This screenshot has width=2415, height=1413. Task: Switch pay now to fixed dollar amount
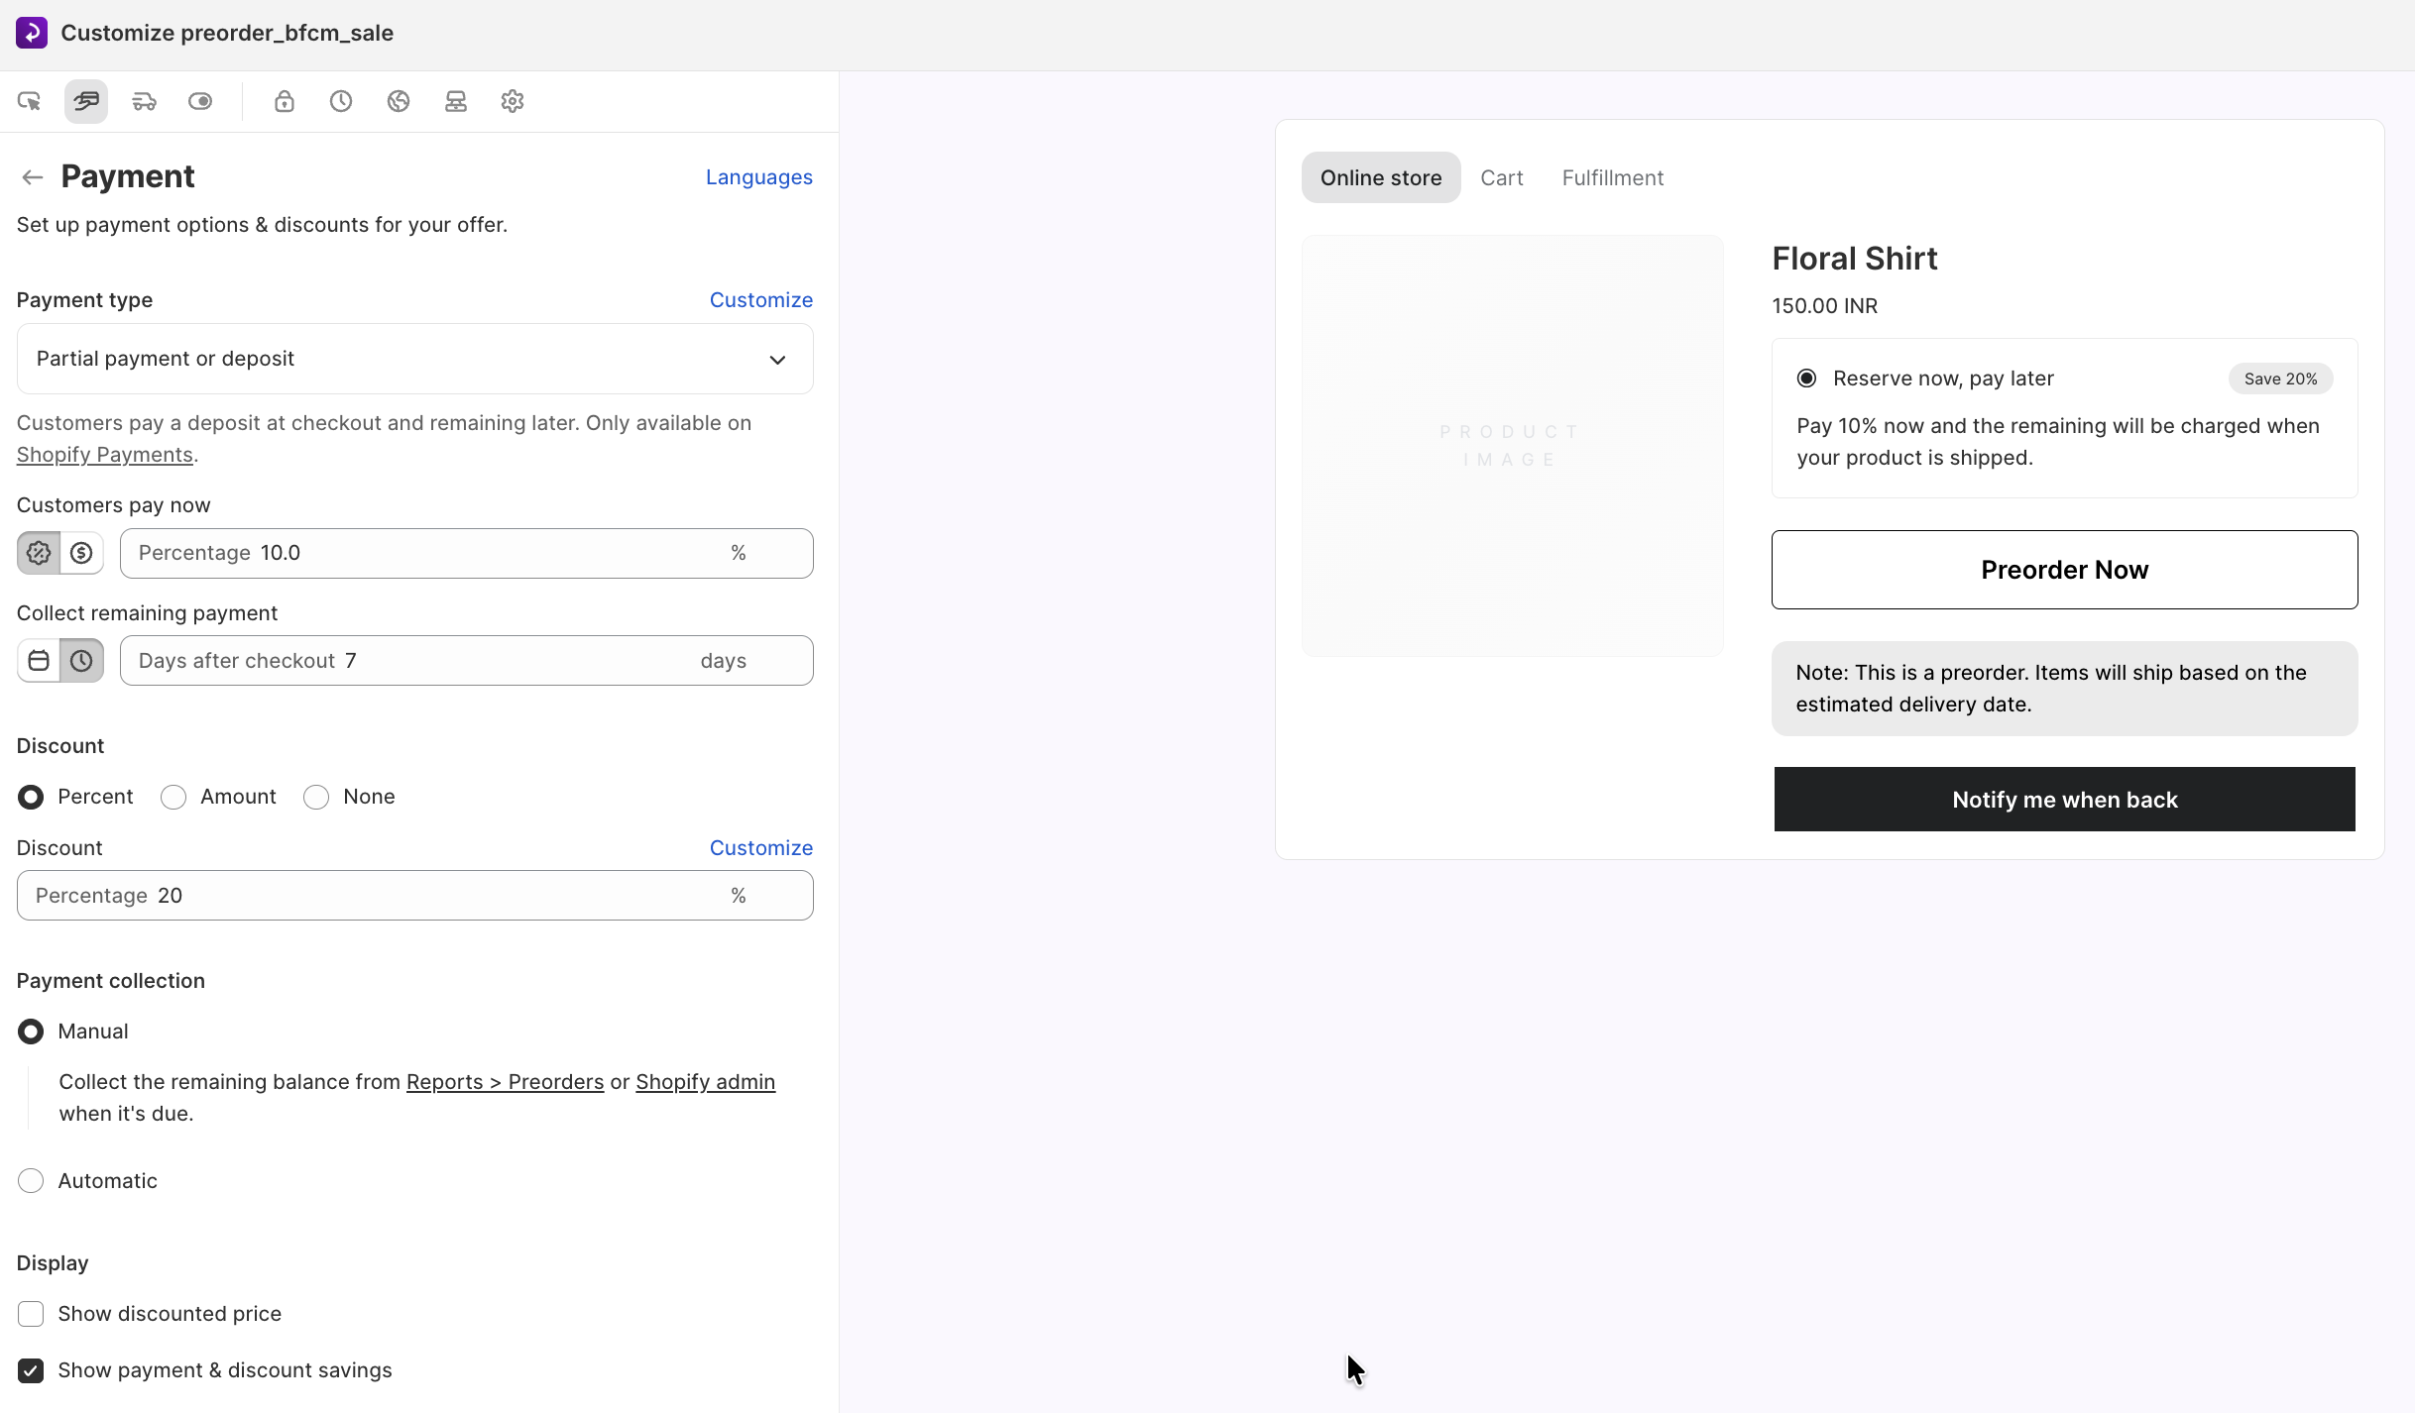point(81,553)
